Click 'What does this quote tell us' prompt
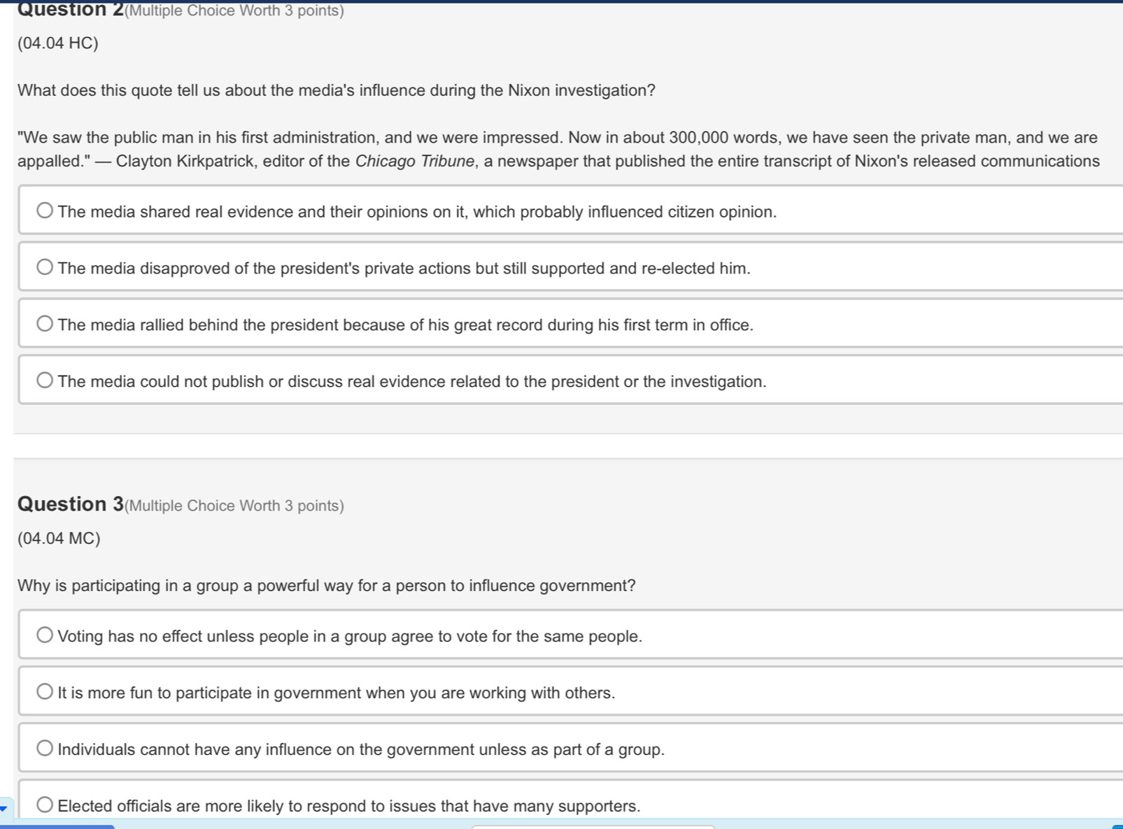The height and width of the screenshot is (829, 1123). pyautogui.click(x=336, y=90)
